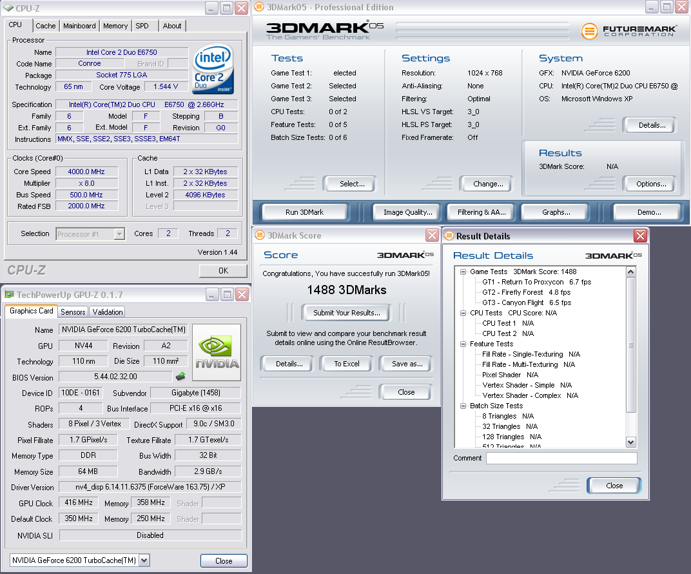Viewport: 691px width, 574px height.
Task: Select the 128 Triangles row
Action: pos(512,437)
